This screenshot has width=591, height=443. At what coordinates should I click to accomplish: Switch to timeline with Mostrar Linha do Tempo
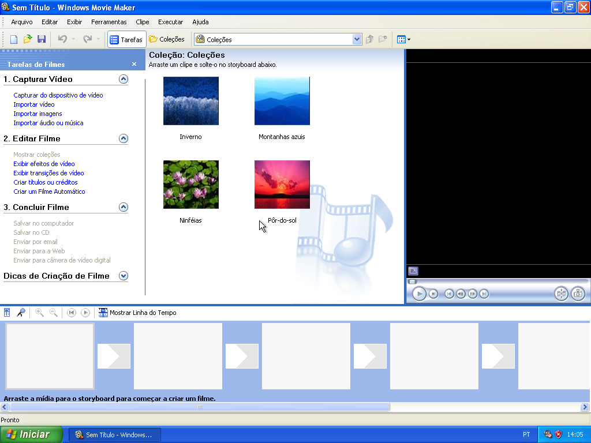click(x=137, y=313)
